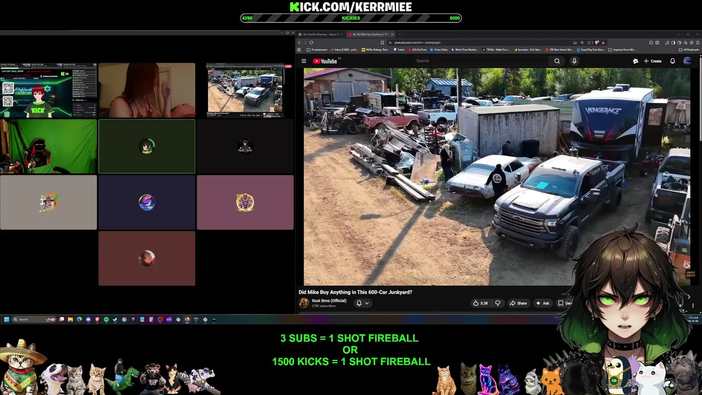The image size is (702, 395).
Task: Open Firefox from the taskbar
Action: [x=187, y=319]
